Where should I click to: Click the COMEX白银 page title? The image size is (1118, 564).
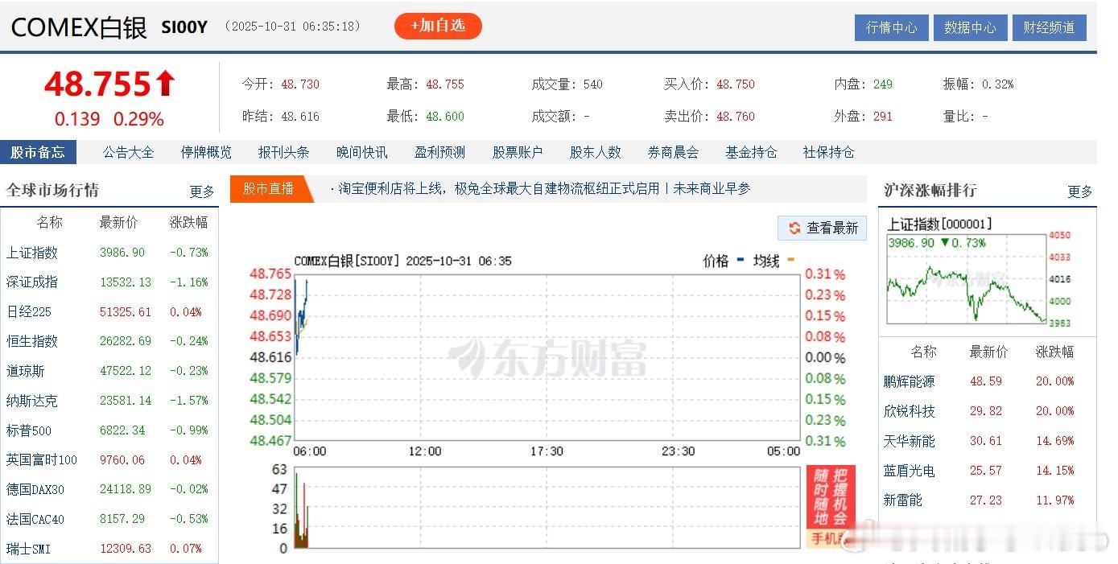coord(79,27)
